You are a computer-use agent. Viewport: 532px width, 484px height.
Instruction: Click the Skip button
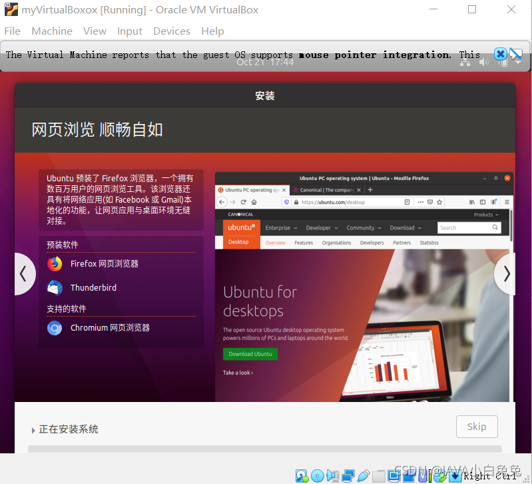point(477,427)
